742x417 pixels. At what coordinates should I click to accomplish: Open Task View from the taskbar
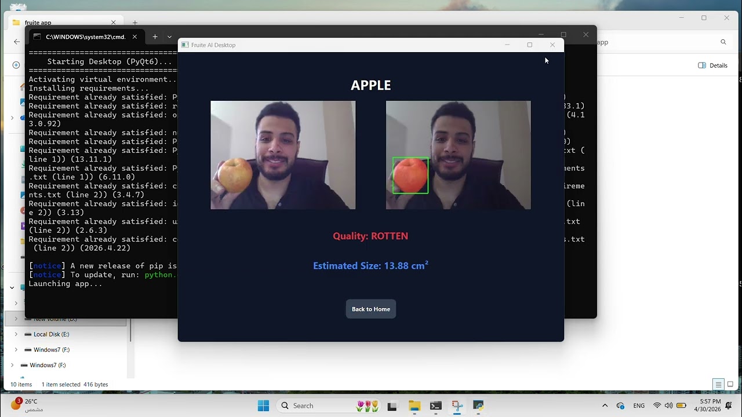coord(392,406)
